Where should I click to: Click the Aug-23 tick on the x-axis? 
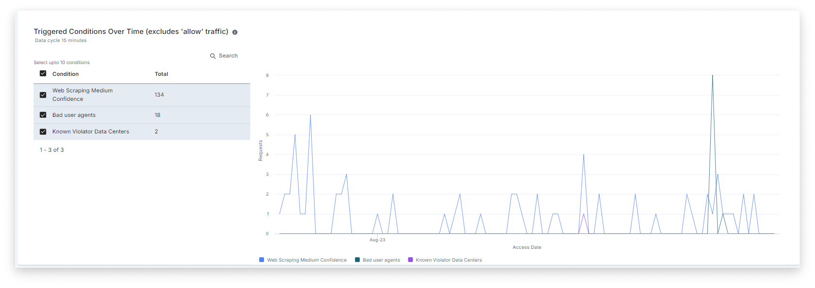pyautogui.click(x=377, y=240)
